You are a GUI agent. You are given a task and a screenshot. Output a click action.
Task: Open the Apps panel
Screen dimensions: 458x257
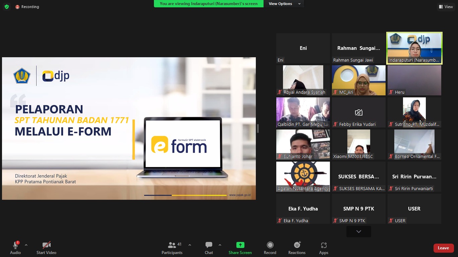click(x=324, y=248)
